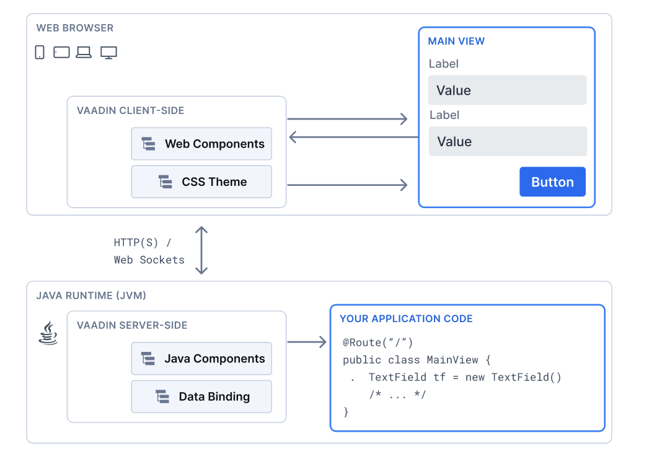This screenshot has width=662, height=451.
Task: Click the first Label text above Value
Action: 443,64
